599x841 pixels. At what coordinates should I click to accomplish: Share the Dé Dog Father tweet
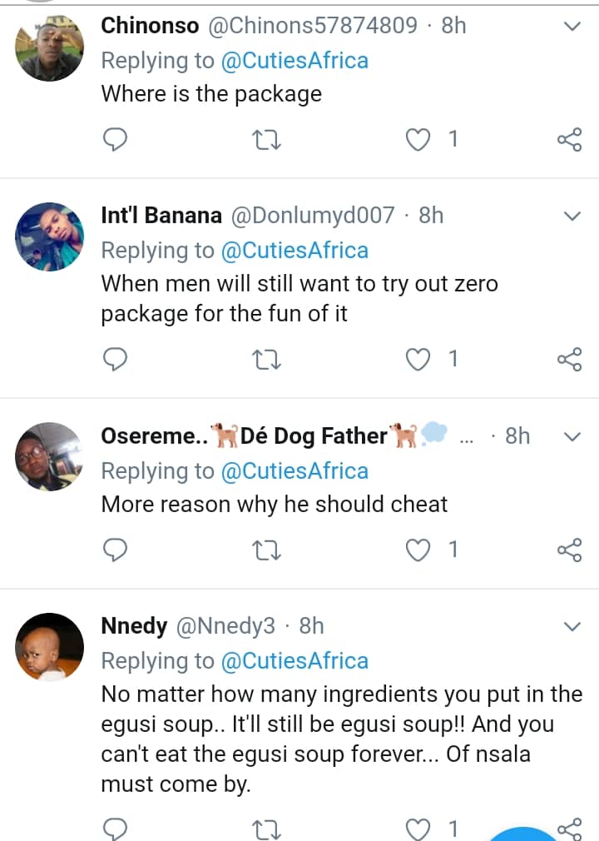pyautogui.click(x=569, y=550)
